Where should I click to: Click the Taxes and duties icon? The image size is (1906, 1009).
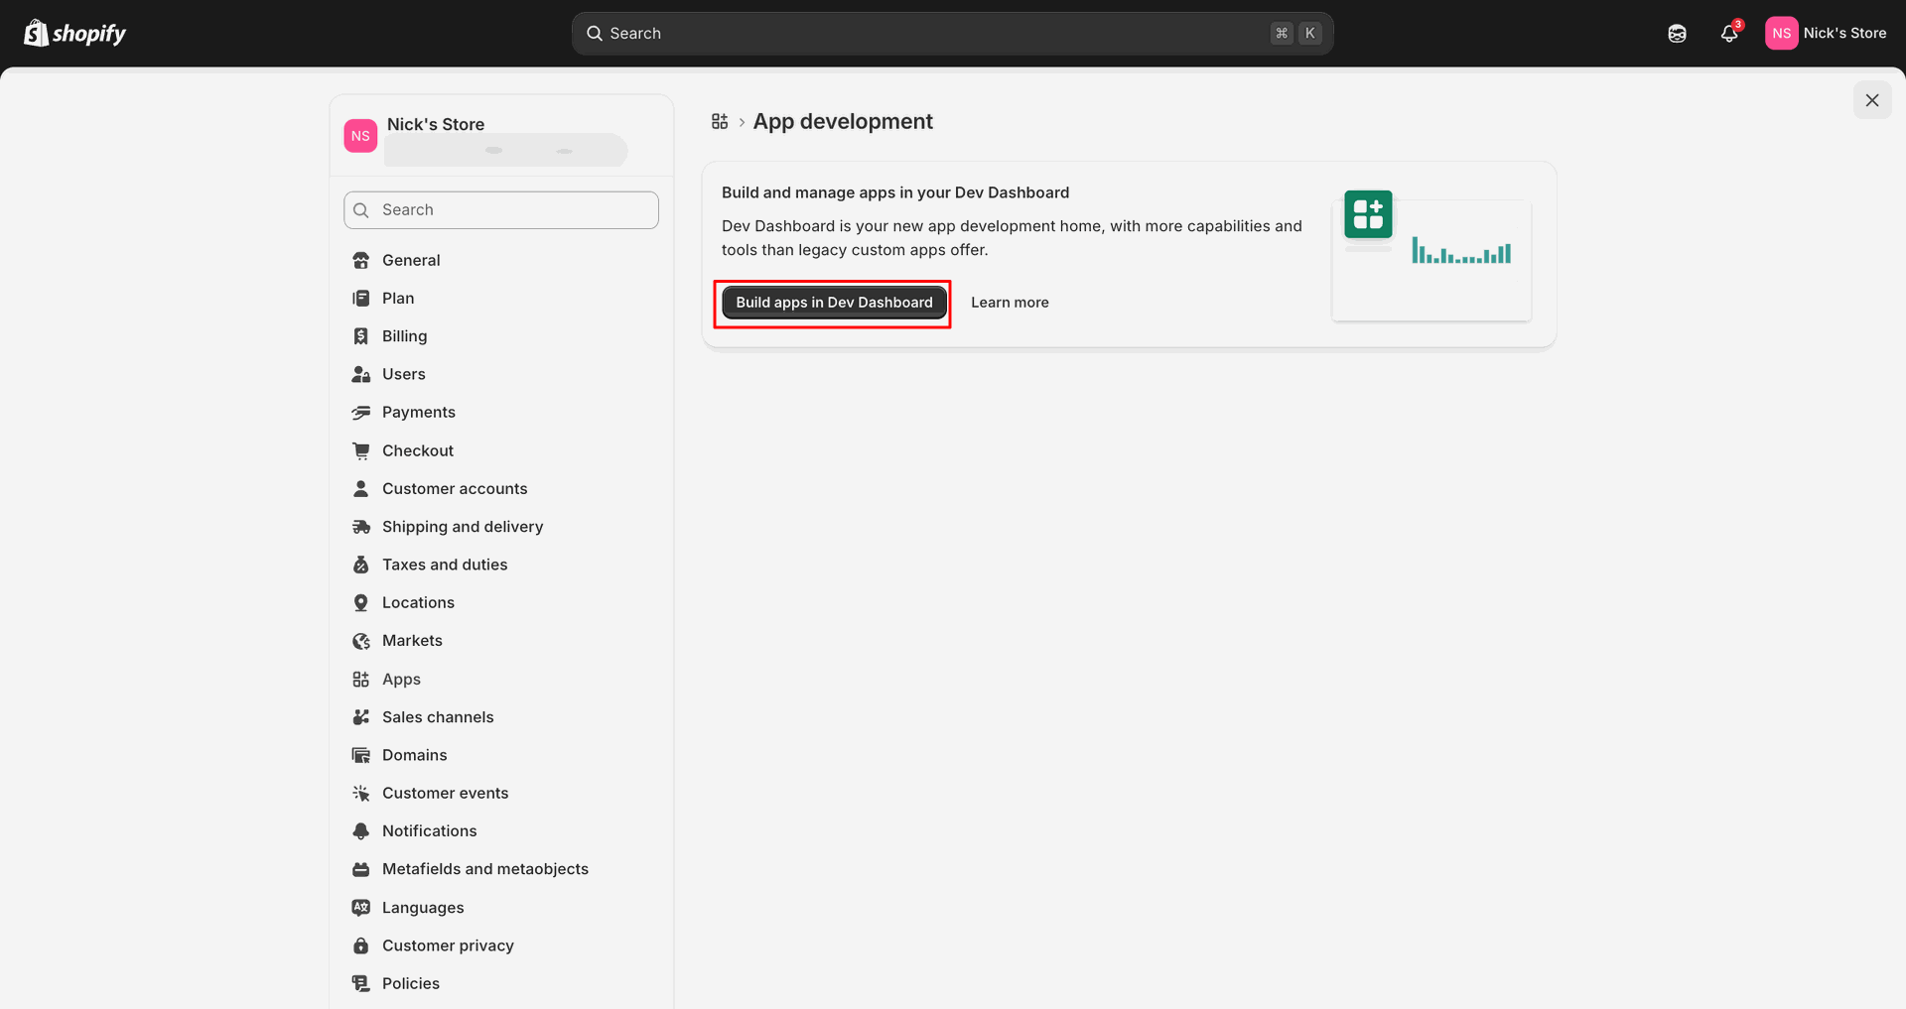pyautogui.click(x=361, y=565)
